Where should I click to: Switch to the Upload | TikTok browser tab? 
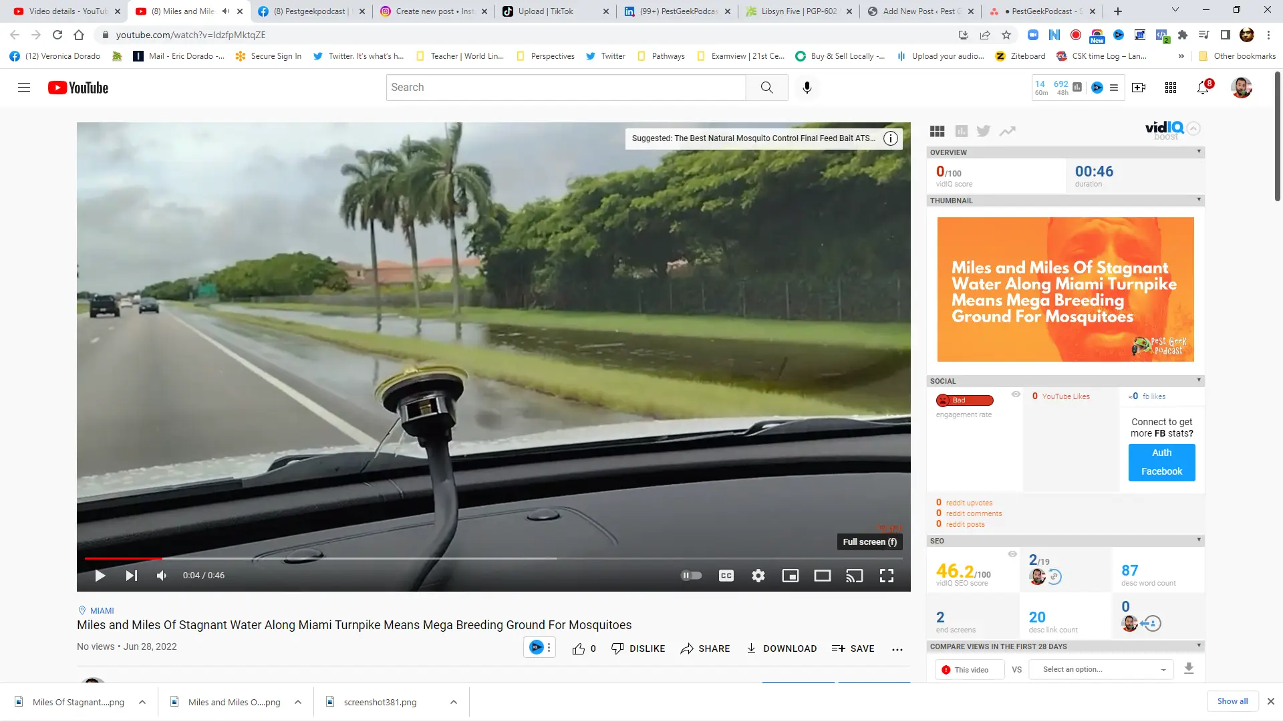point(555,11)
